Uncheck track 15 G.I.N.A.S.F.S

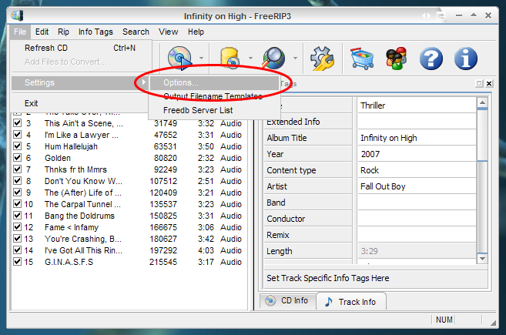point(17,262)
